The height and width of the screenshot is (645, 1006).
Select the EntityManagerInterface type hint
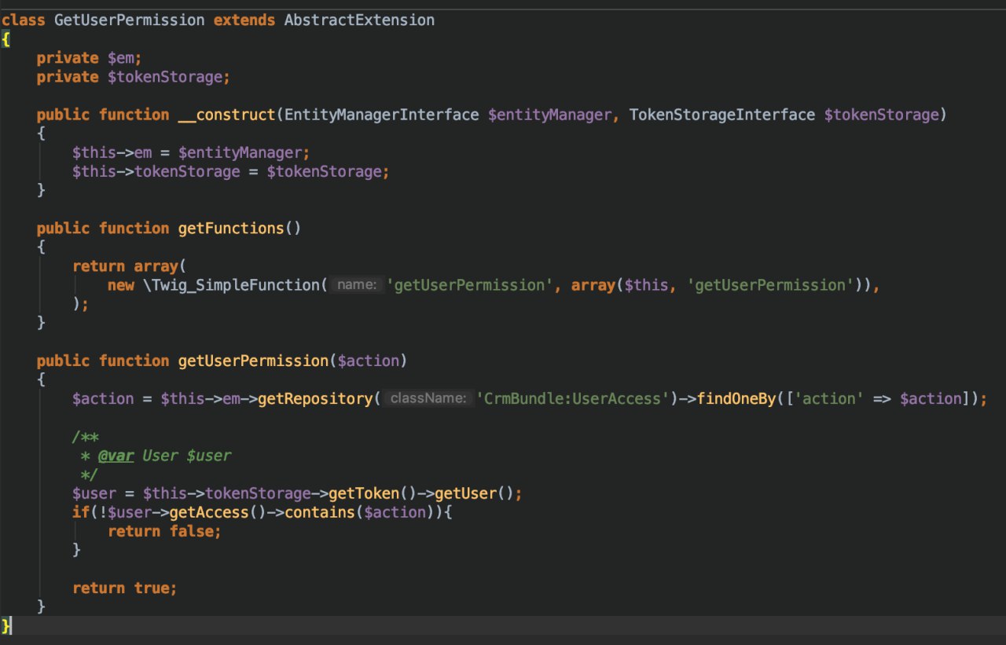coord(381,115)
